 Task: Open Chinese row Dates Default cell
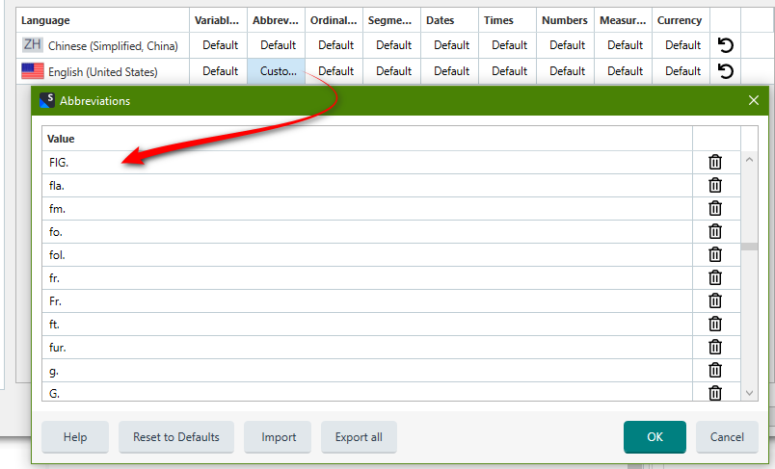click(x=450, y=45)
